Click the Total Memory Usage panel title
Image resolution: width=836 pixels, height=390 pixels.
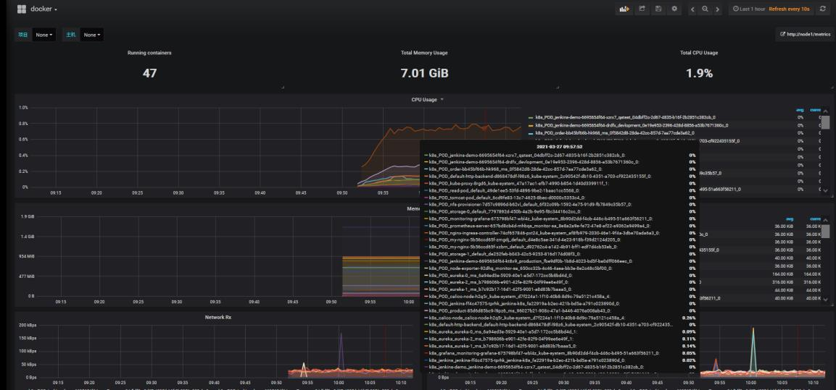(424, 53)
